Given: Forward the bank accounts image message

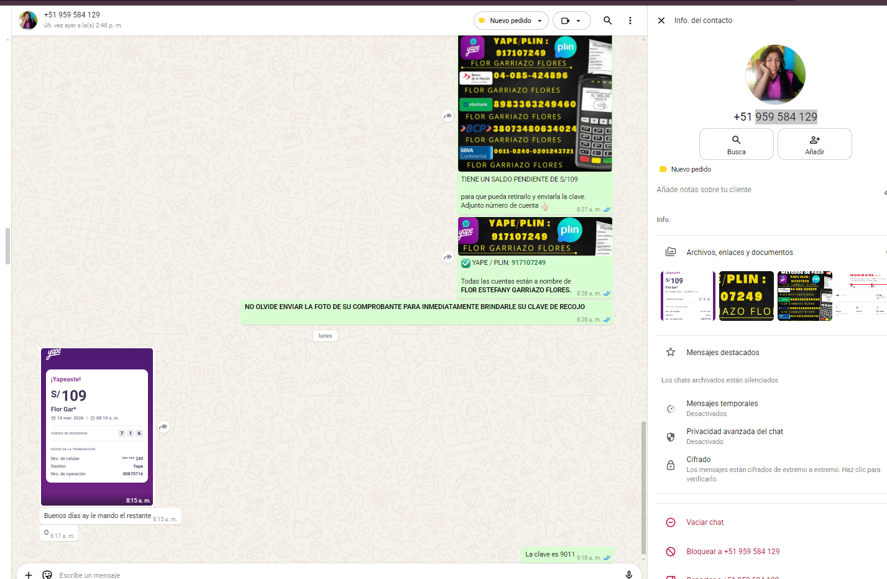Looking at the screenshot, I should point(448,116).
